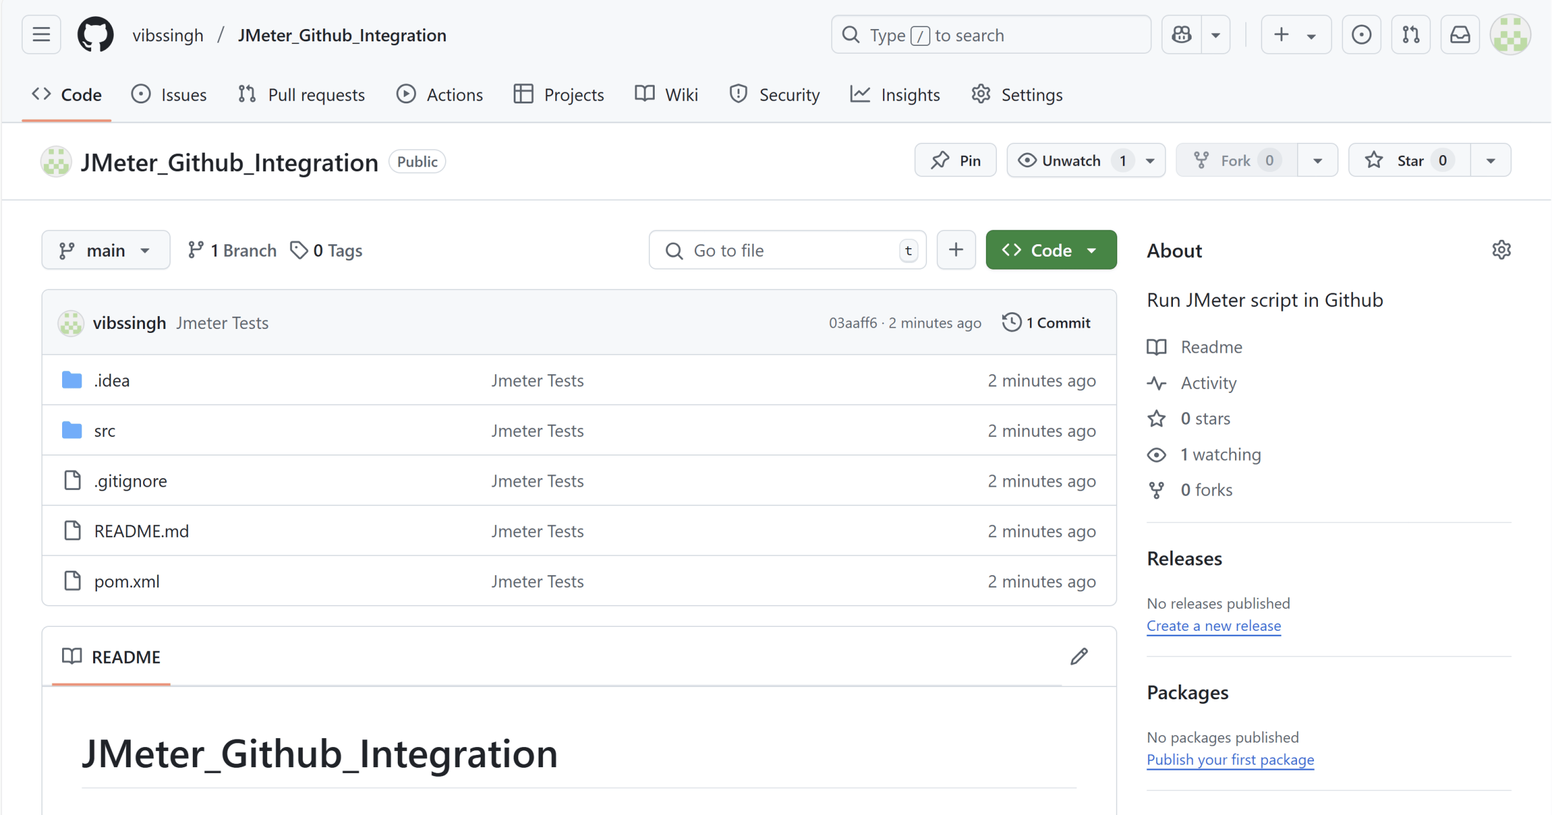Open the pom.xml file
Screen dimensions: 1552x815
[x=127, y=581]
